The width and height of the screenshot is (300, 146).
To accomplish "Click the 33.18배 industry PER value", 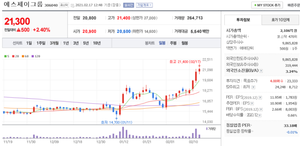I will (290, 126).
